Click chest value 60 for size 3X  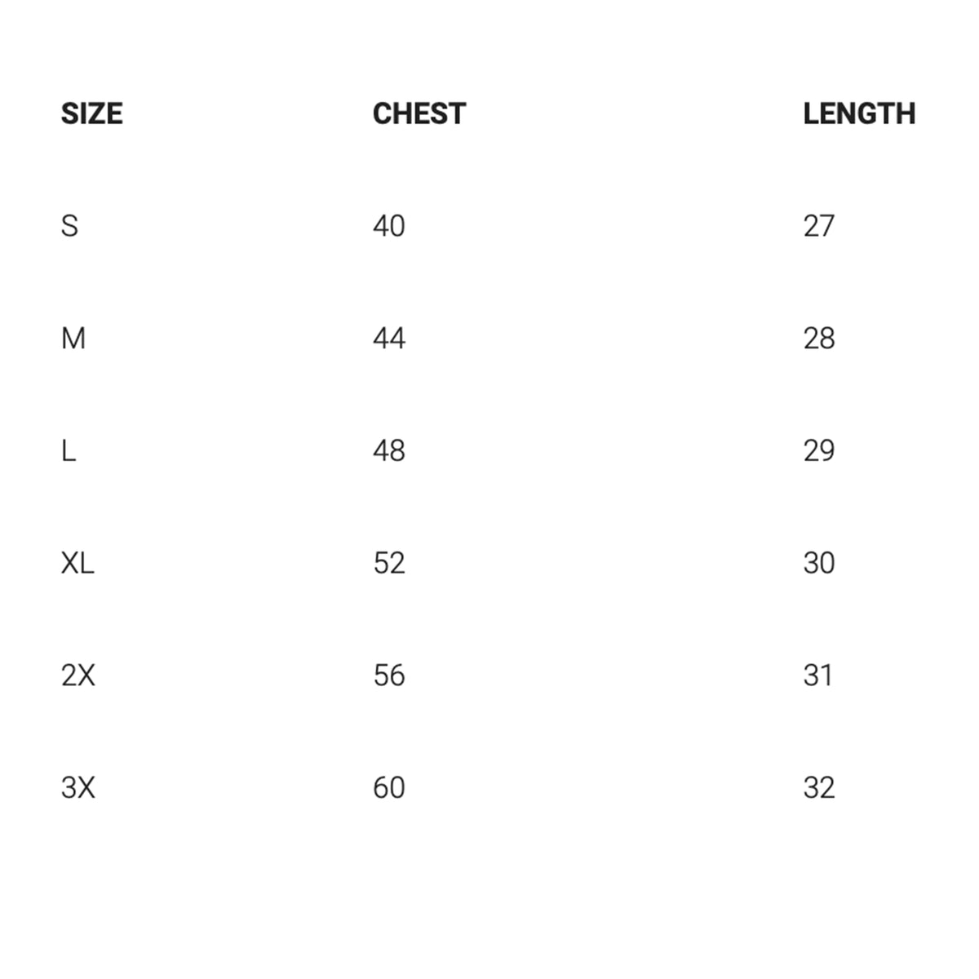click(x=388, y=788)
